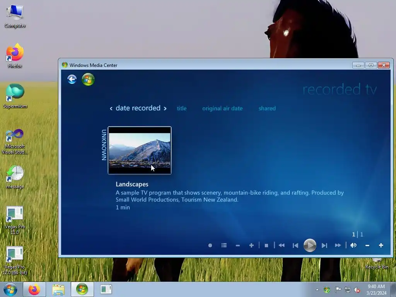Fast forward using the double right arrows

click(338, 245)
